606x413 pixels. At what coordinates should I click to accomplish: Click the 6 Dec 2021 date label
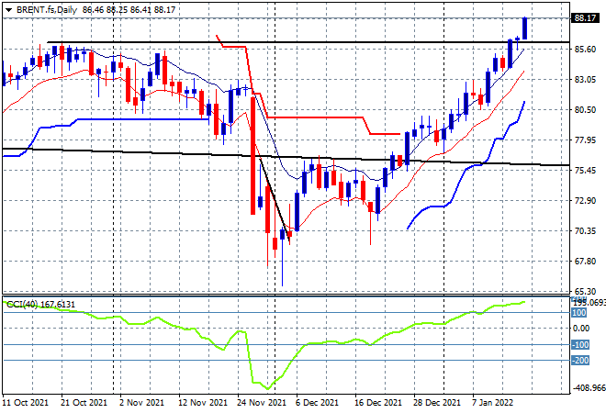click(316, 403)
